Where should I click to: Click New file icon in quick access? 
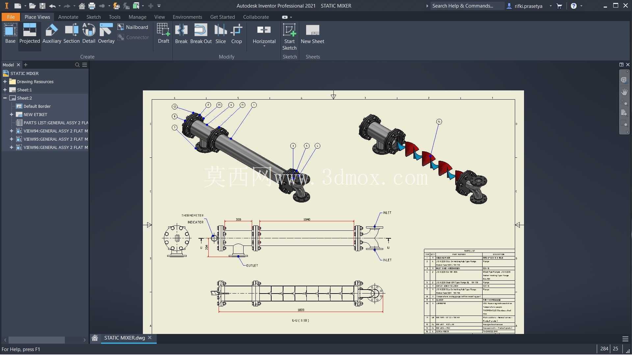[x=17, y=6]
